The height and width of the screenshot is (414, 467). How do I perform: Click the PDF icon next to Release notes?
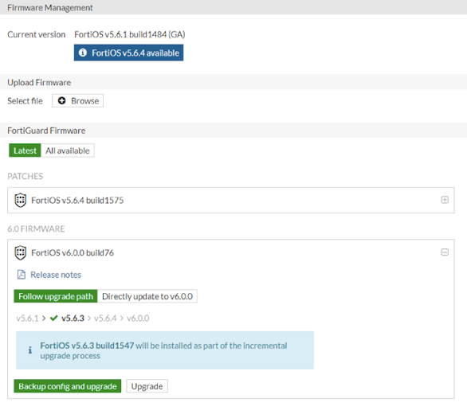point(22,275)
